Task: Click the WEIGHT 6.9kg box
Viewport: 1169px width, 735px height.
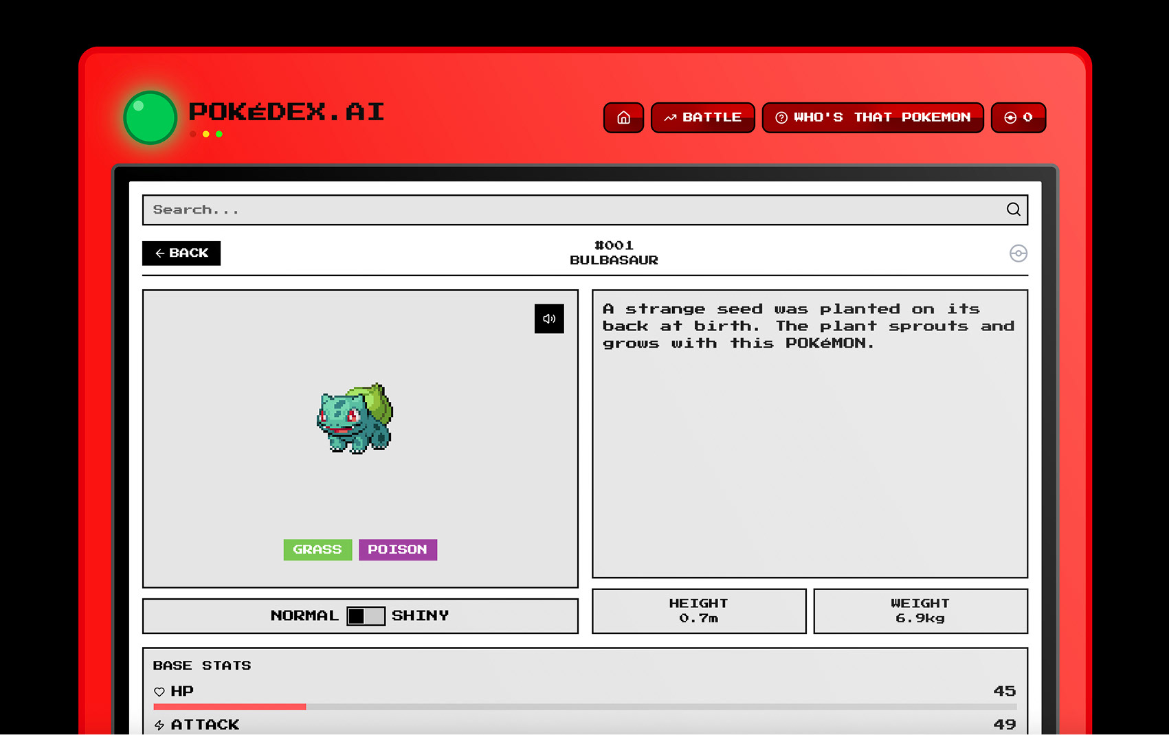Action: point(920,611)
